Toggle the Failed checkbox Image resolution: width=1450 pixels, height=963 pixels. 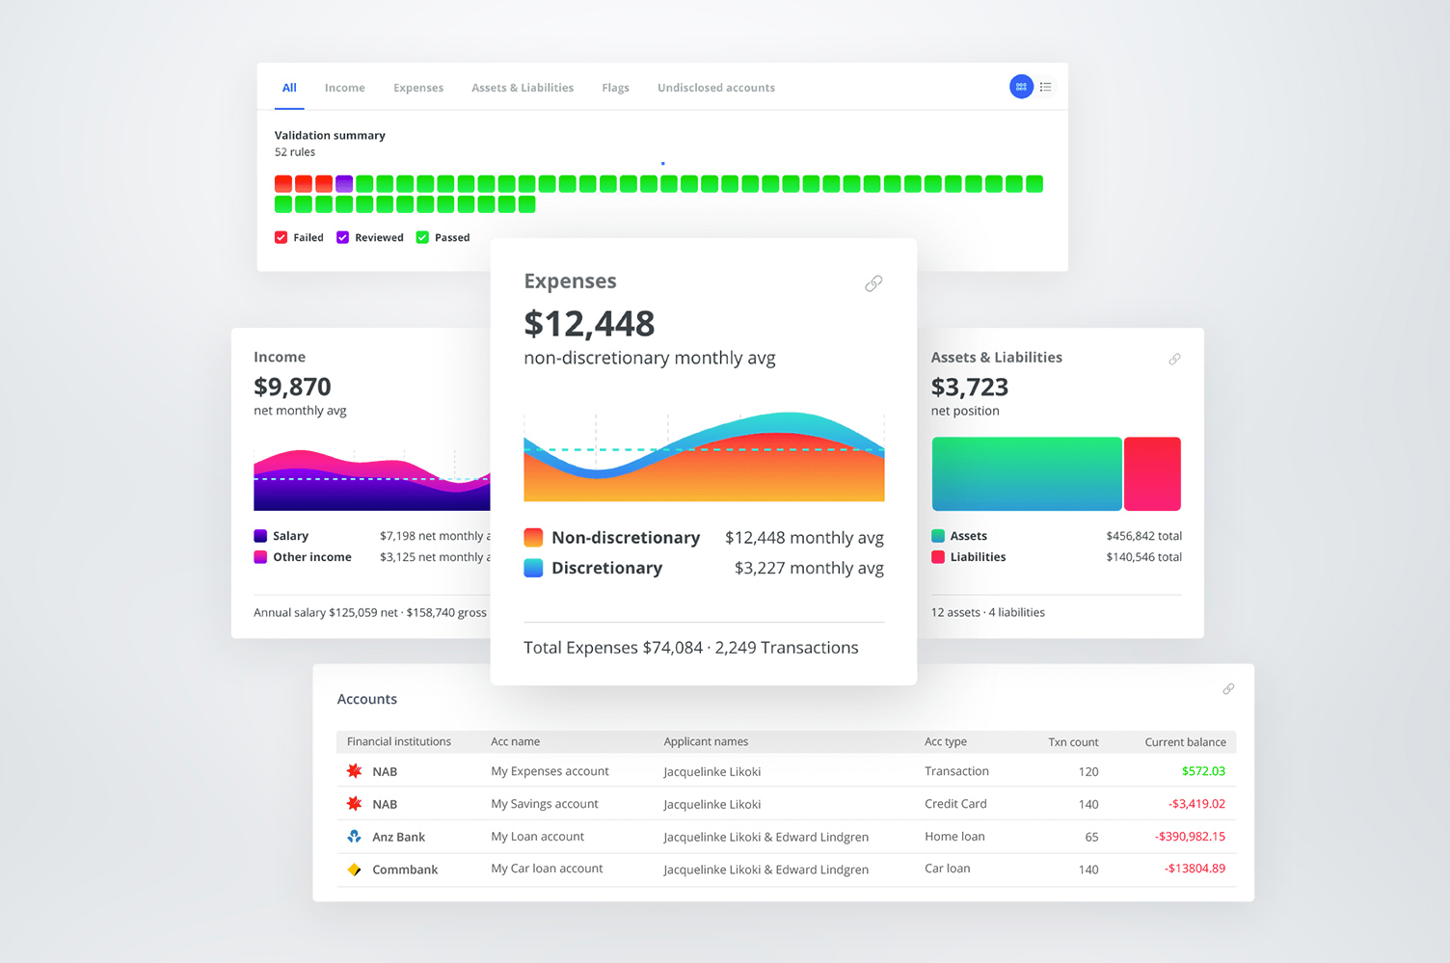coord(281,237)
